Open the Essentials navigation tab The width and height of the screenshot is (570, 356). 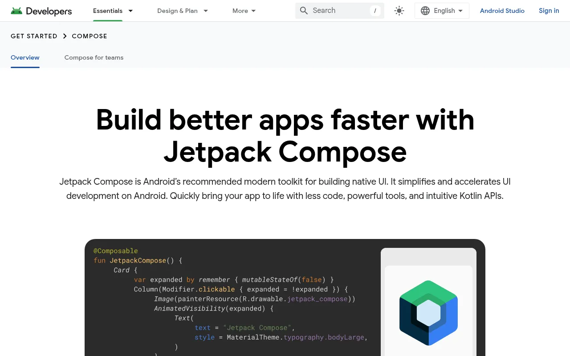[108, 11]
